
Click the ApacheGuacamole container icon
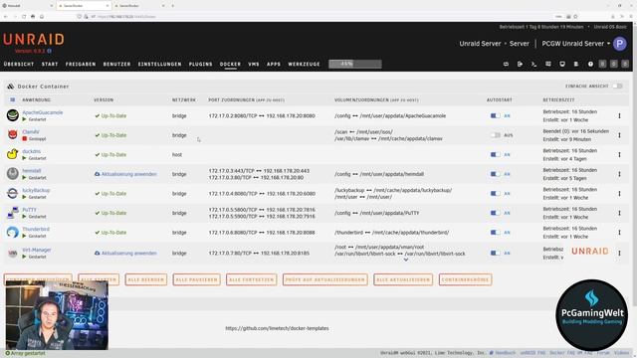tap(13, 115)
